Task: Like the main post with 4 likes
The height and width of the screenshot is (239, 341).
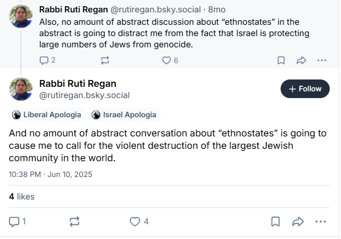Action: tap(139, 222)
